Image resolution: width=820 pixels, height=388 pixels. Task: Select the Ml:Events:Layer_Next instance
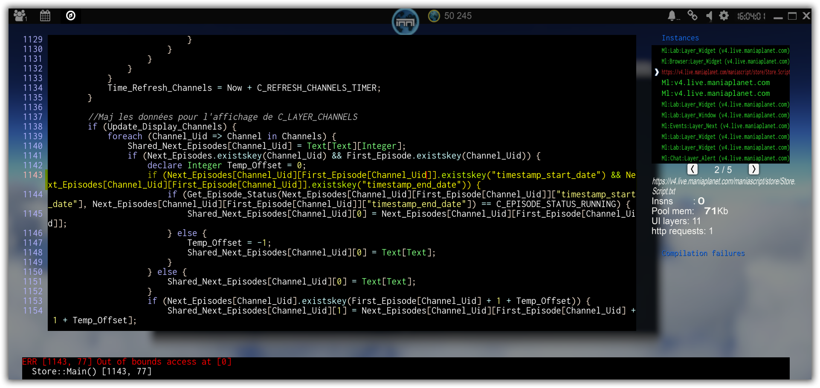pos(725,126)
